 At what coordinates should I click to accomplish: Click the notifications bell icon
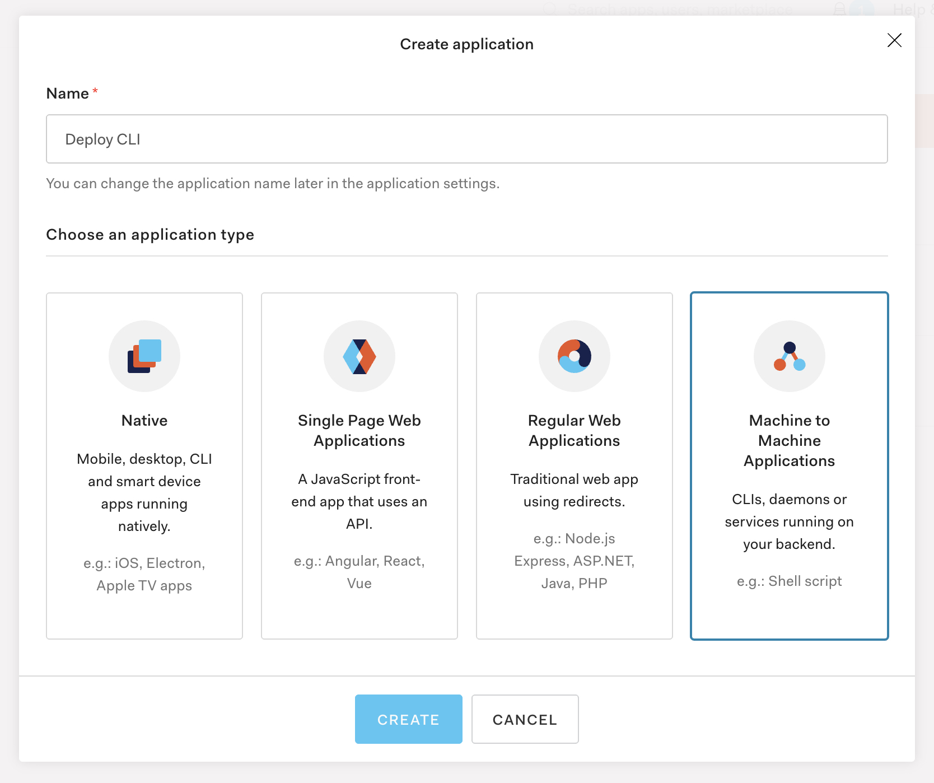click(839, 8)
